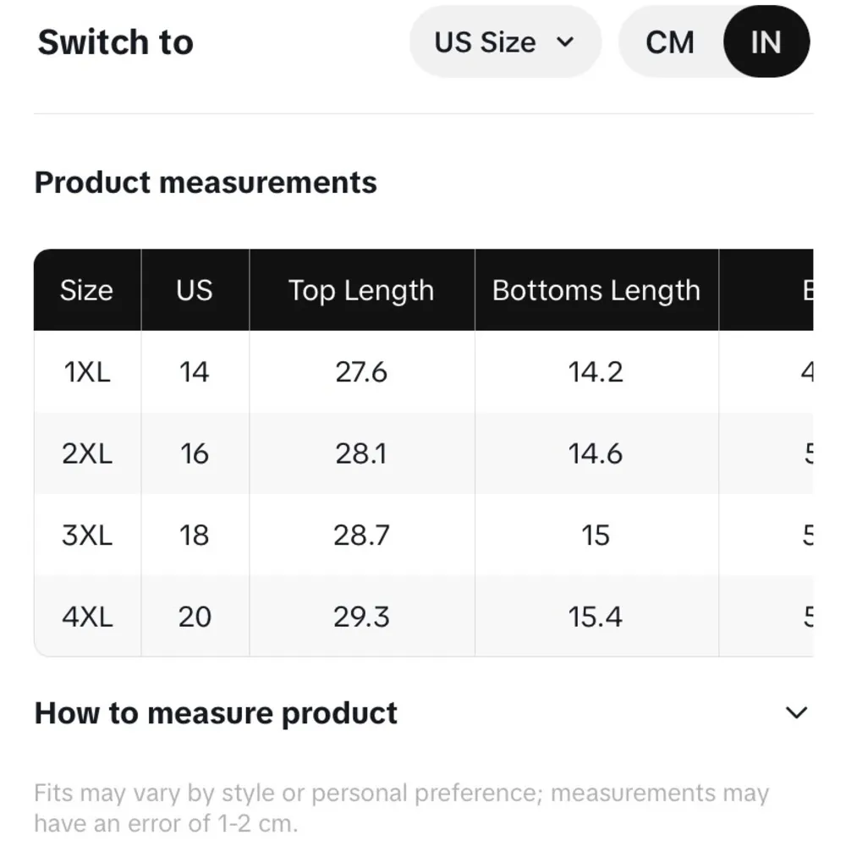Click the Product measurements heading

pos(206,183)
